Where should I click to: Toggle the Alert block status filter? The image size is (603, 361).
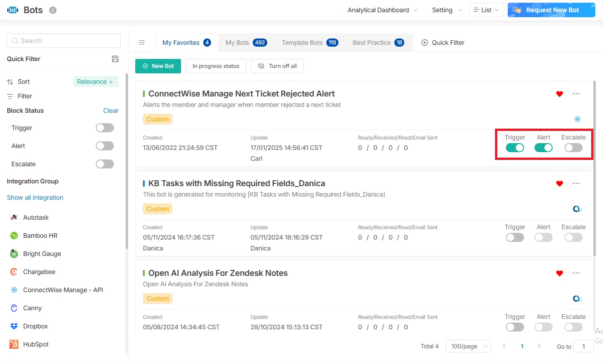pyautogui.click(x=105, y=146)
